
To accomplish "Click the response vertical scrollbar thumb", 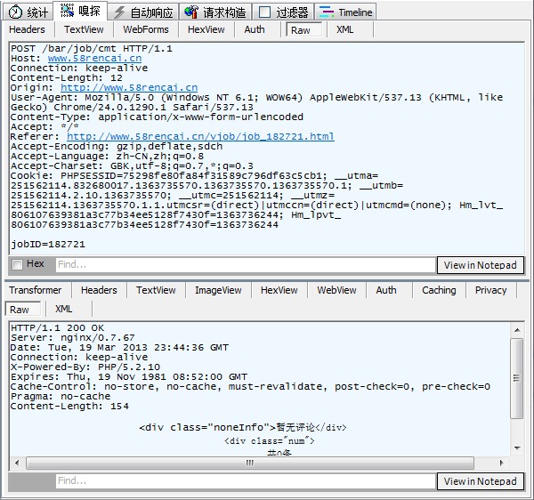I will tap(517, 378).
